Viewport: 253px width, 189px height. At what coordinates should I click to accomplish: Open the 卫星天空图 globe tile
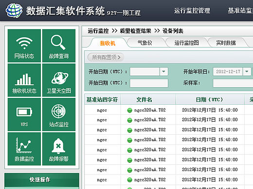[x=59, y=80]
